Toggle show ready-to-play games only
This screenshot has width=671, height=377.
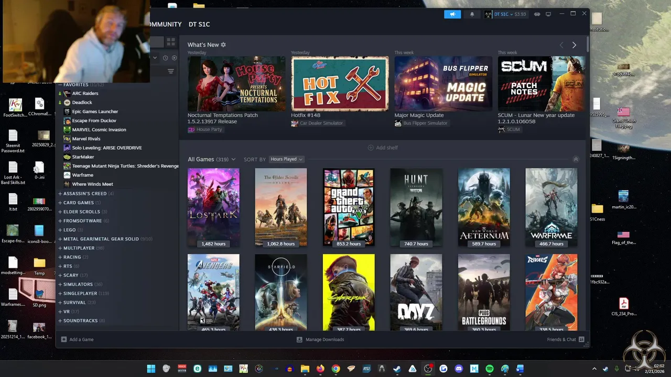[x=175, y=58]
